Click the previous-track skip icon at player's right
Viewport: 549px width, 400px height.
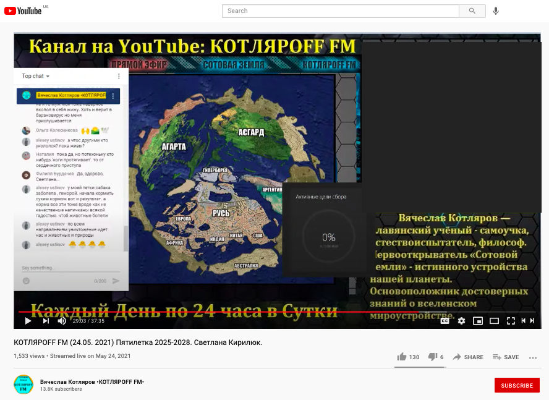pos(523,320)
